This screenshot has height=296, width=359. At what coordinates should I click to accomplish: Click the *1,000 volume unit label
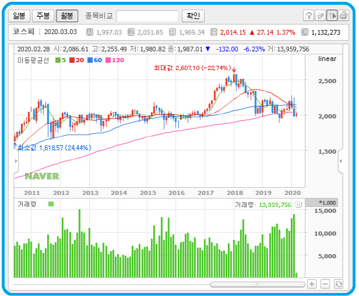(x=327, y=203)
